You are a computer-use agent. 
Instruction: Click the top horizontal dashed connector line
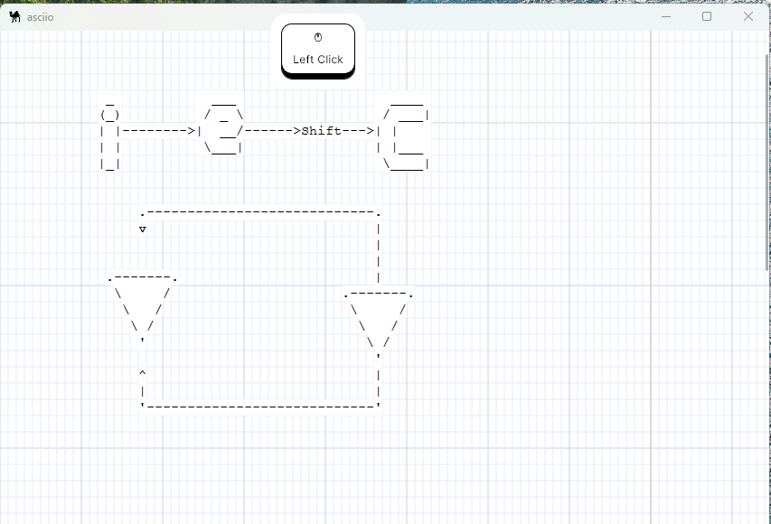click(259, 212)
